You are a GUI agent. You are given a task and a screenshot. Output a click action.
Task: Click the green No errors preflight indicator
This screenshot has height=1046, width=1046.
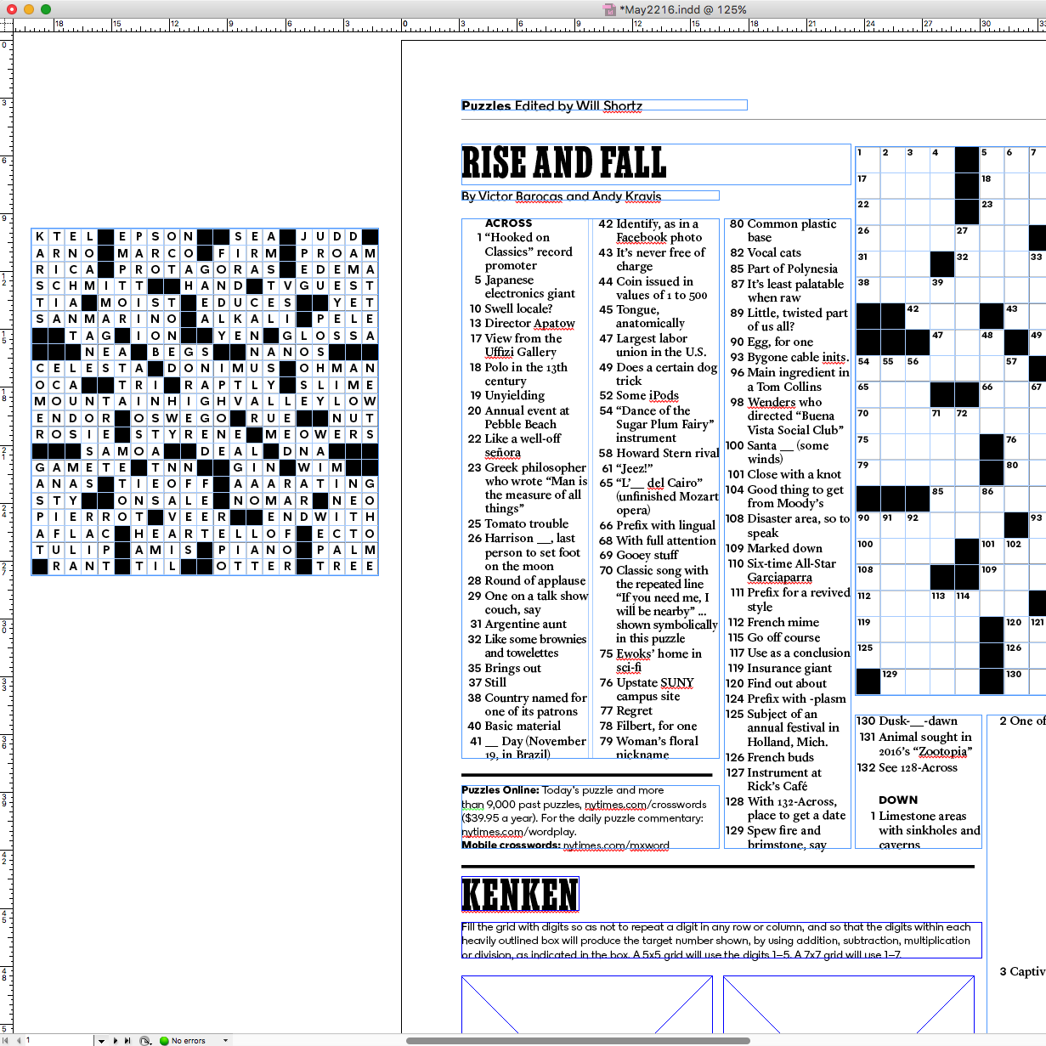point(164,1040)
